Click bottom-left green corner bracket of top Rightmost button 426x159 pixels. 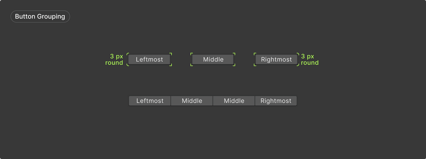[x=255, y=65]
